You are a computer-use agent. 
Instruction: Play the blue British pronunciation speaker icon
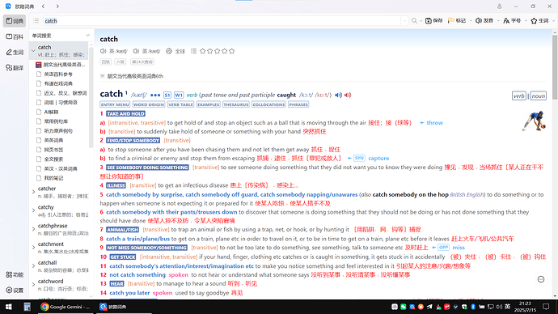(x=338, y=95)
